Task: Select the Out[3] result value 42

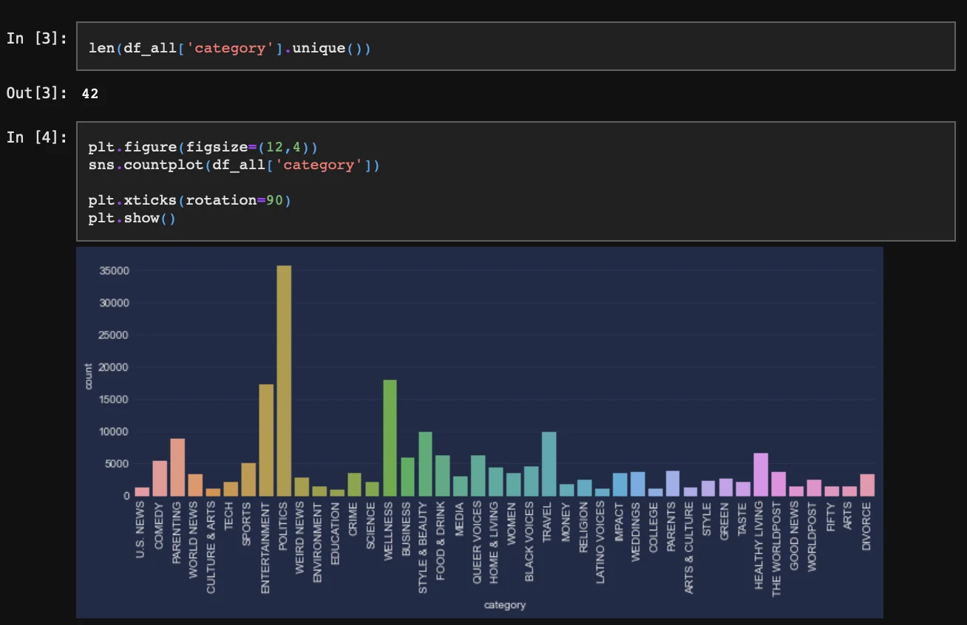Action: point(90,94)
